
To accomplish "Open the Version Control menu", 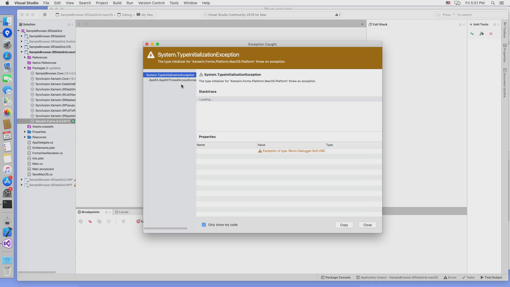I will [x=151, y=3].
